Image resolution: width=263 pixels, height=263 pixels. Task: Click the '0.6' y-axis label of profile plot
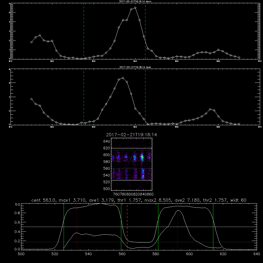pos(17,222)
